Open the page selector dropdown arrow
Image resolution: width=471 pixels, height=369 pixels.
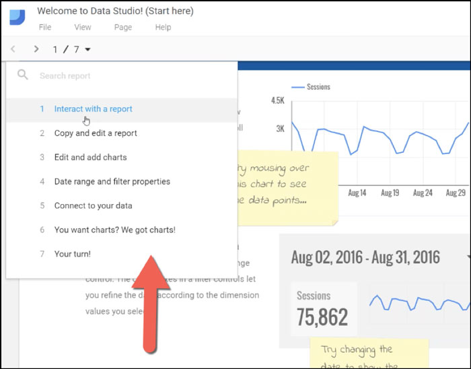click(x=87, y=49)
